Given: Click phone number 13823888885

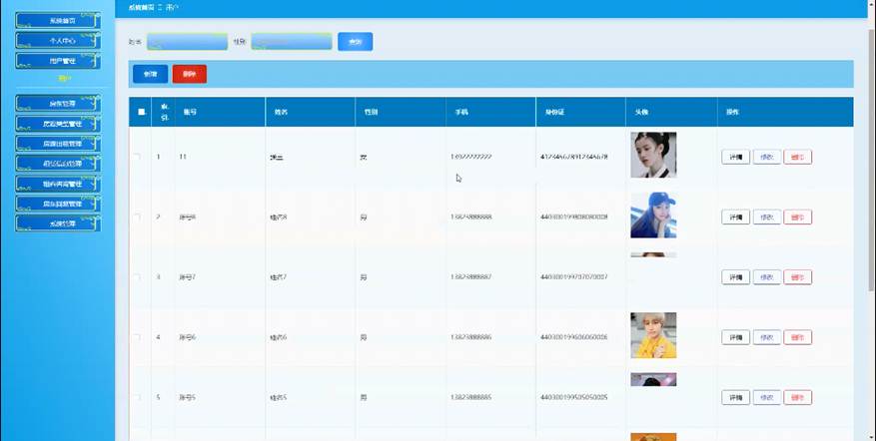Looking at the screenshot, I should (470, 397).
